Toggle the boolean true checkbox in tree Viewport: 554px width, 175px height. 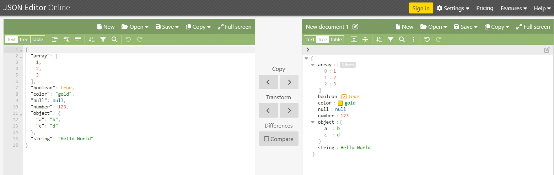(x=344, y=97)
